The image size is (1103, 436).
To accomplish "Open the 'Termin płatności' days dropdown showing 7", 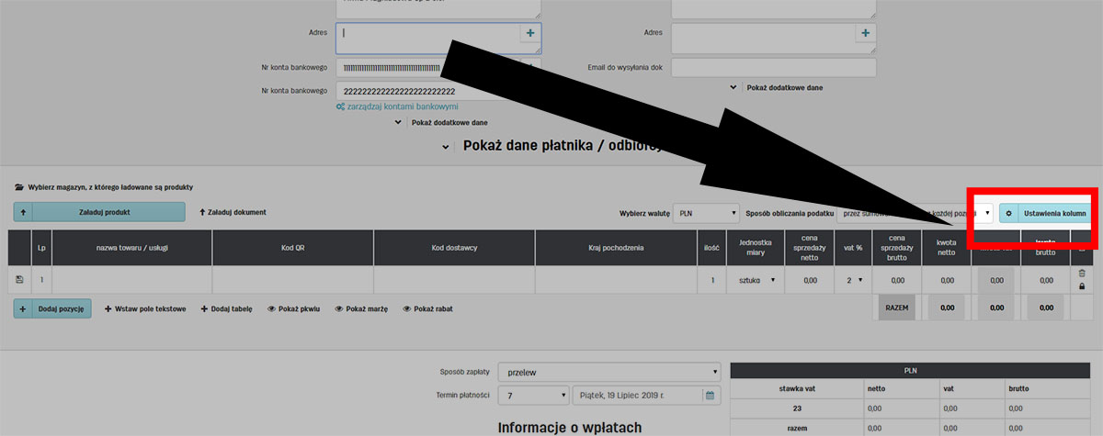I will coord(534,396).
